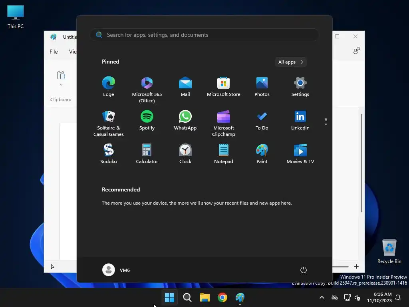Select This PC desktop icon
Image resolution: width=409 pixels, height=307 pixels.
16,17
